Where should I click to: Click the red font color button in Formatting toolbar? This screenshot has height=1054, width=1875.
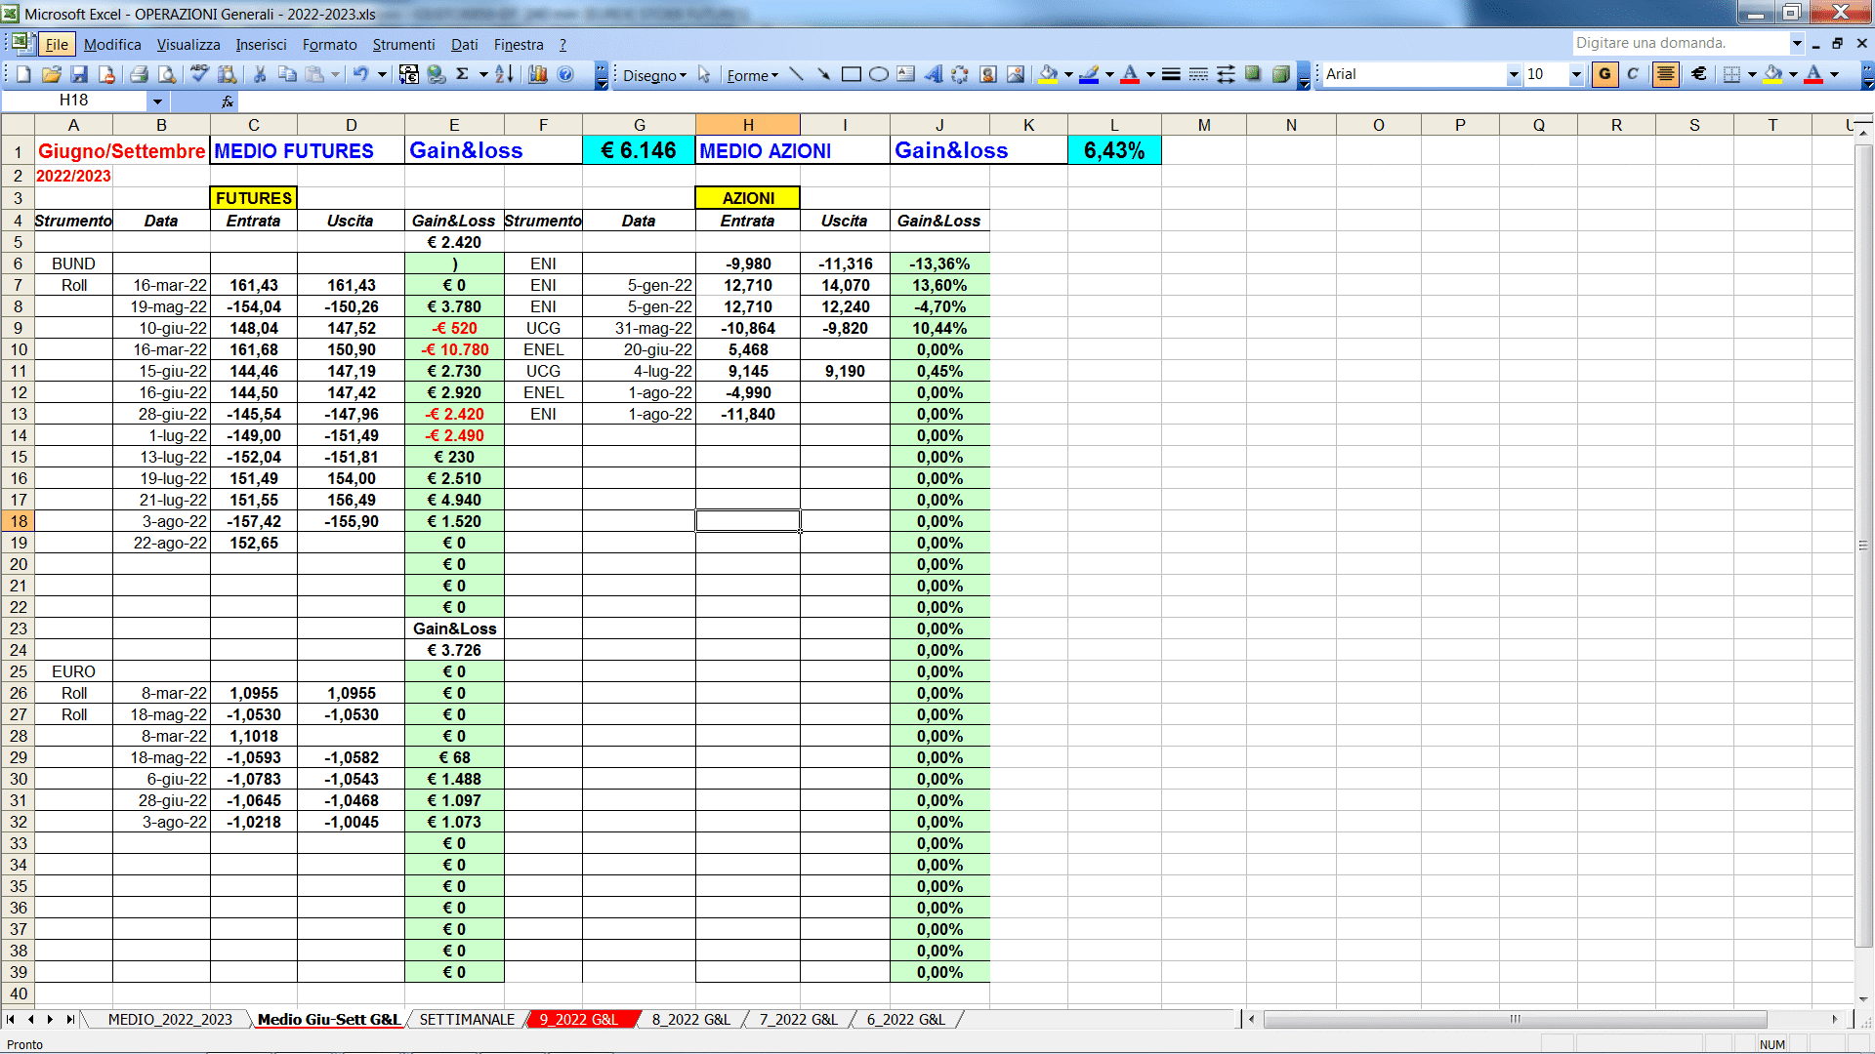[x=1813, y=74]
